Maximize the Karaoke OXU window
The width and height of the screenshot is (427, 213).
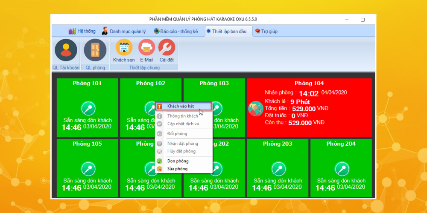[x=363, y=20]
